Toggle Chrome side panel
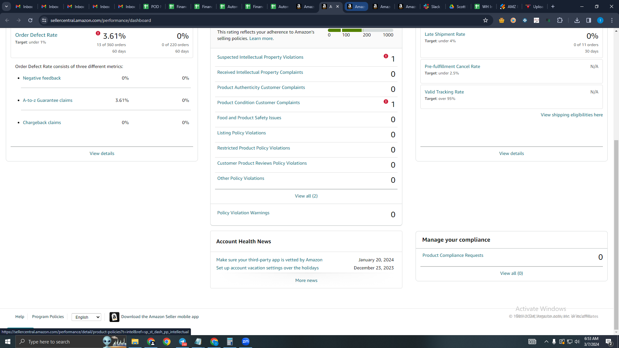 [x=589, y=20]
